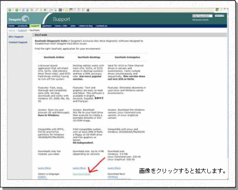Open the Forward button history dropdown arrow
Screen dimensions: 238x190
pyautogui.click(x=20, y=10)
